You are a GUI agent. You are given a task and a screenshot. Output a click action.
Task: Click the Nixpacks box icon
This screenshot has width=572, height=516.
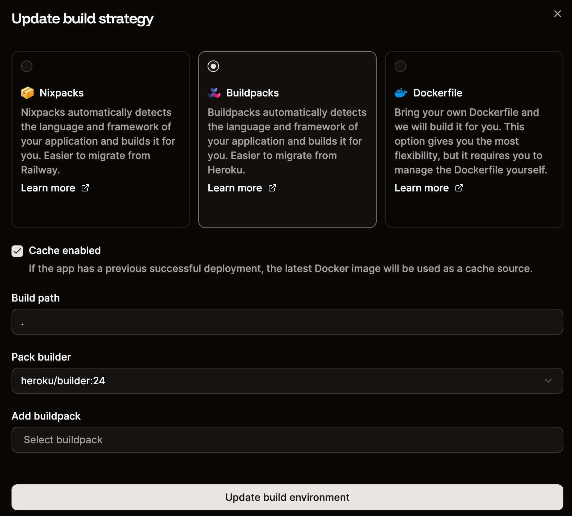(27, 93)
